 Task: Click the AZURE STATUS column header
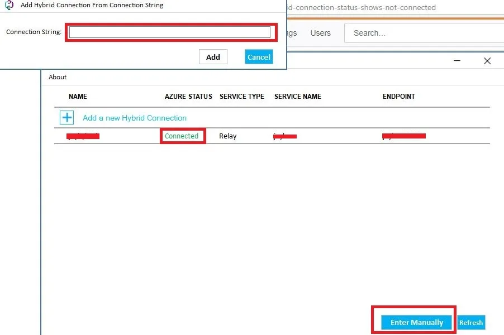(x=188, y=97)
